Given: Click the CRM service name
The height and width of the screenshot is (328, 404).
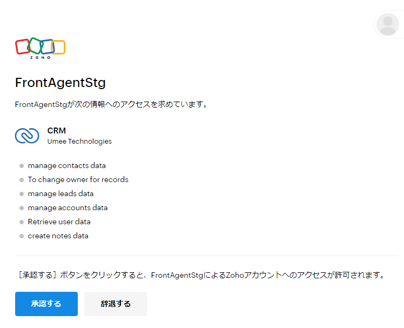Looking at the screenshot, I should point(57,130).
